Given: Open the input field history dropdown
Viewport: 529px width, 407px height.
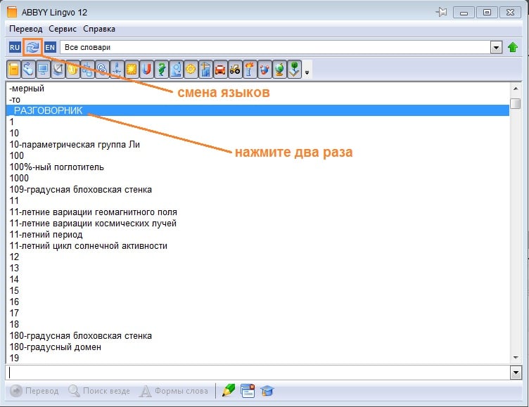Looking at the screenshot, I should [x=516, y=373].
